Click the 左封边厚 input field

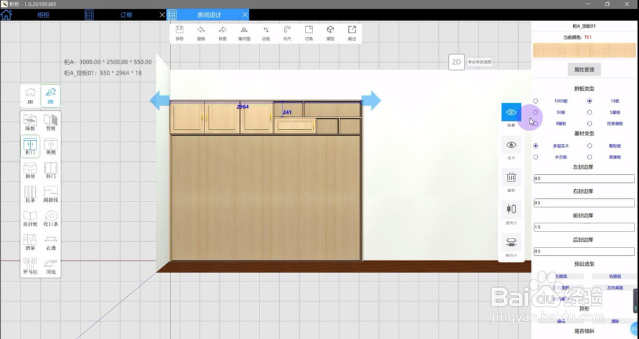584,178
